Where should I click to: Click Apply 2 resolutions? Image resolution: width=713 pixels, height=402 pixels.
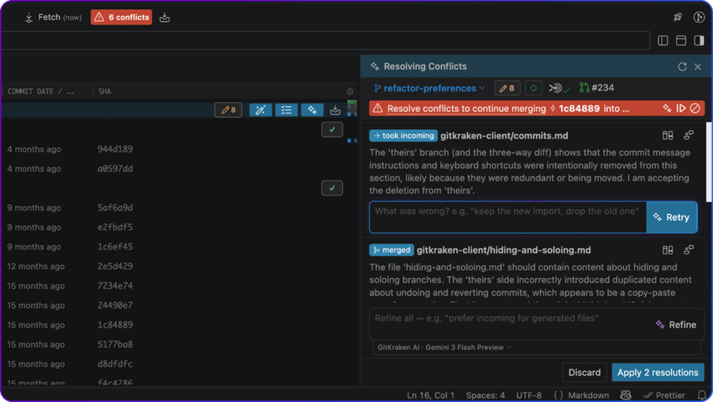tap(657, 373)
